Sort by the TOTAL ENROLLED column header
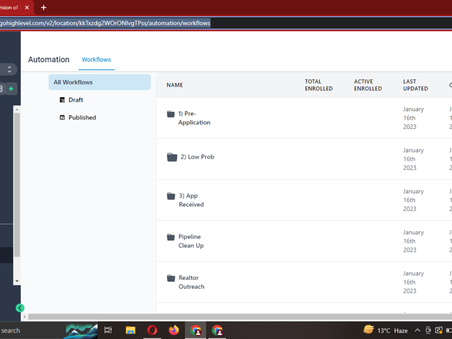The height and width of the screenshot is (339, 452). [319, 85]
